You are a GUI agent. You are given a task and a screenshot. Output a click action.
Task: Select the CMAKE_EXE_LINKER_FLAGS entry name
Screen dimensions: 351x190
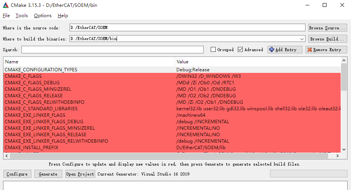coord(35,115)
